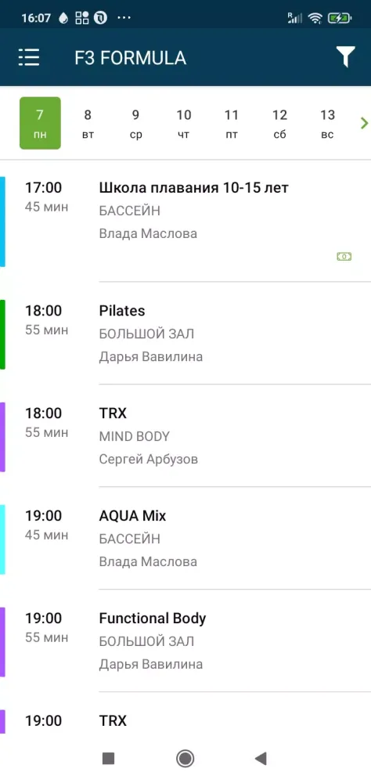The image size is (371, 783).
Task: Open the Pilates class at 18:00
Action: tap(185, 334)
